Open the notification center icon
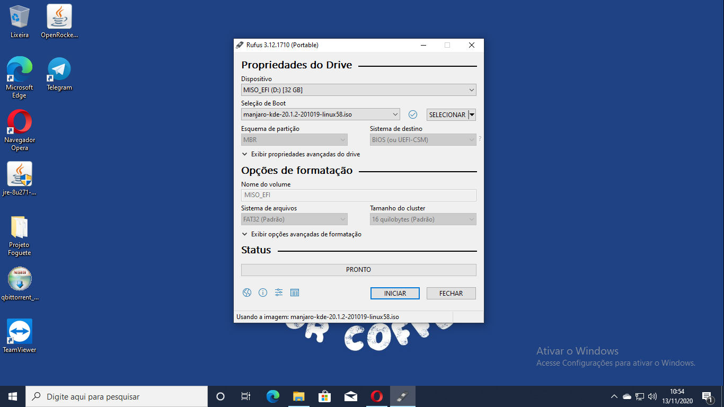The height and width of the screenshot is (407, 724). pos(707,396)
